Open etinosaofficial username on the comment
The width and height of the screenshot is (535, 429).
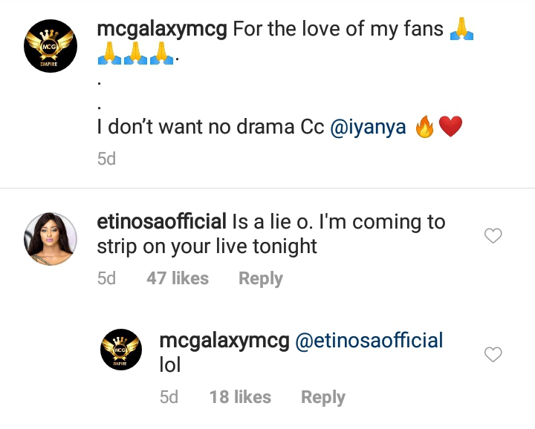coord(162,222)
